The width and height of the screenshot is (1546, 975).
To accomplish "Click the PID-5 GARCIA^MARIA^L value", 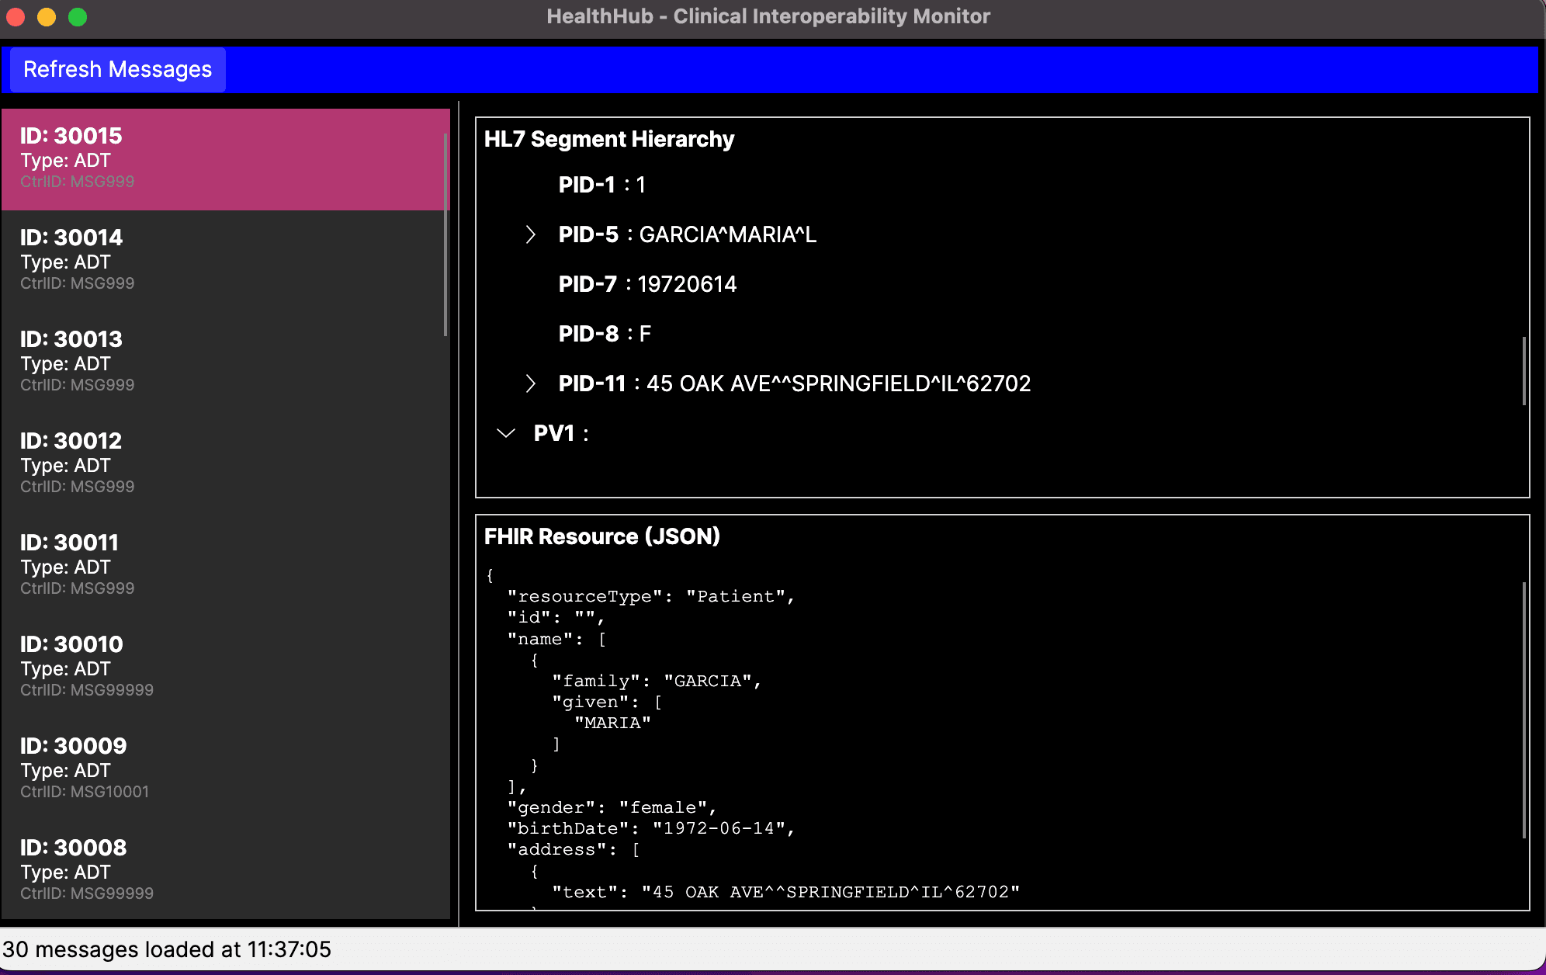I will (727, 234).
